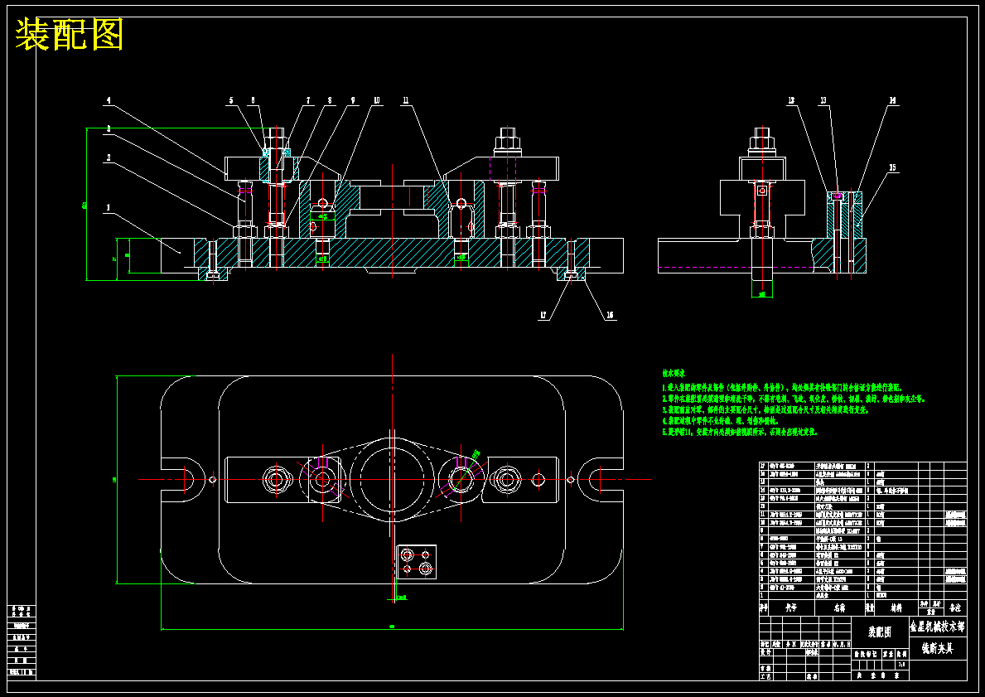This screenshot has height=697, width=985.
Task: Click 铣断夹具 in title block
Action: (x=937, y=649)
